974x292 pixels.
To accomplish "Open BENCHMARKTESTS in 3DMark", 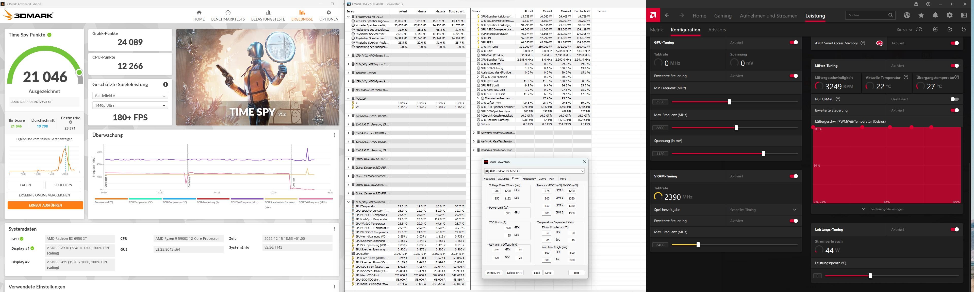I will [x=228, y=15].
